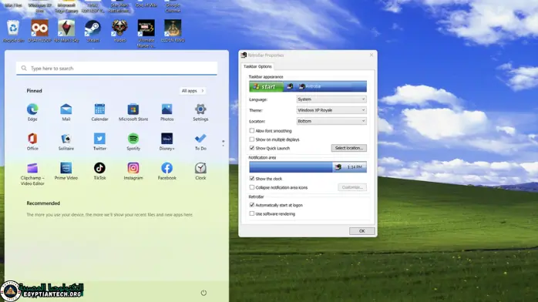Close the RetroBar Properties window
Image resolution: width=538 pixels, height=302 pixels.
tap(372, 55)
